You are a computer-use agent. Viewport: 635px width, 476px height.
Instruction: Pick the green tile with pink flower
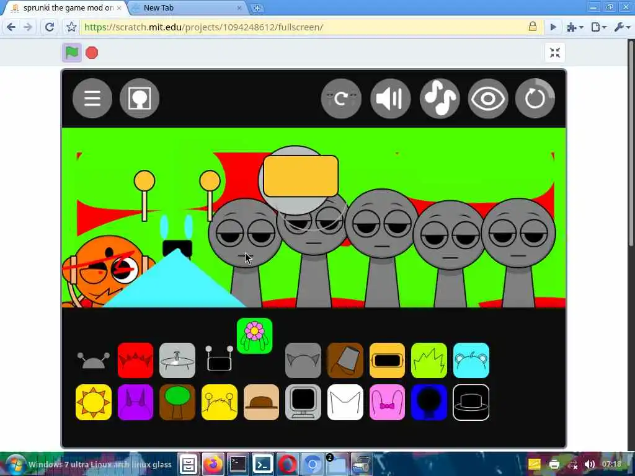pos(255,336)
